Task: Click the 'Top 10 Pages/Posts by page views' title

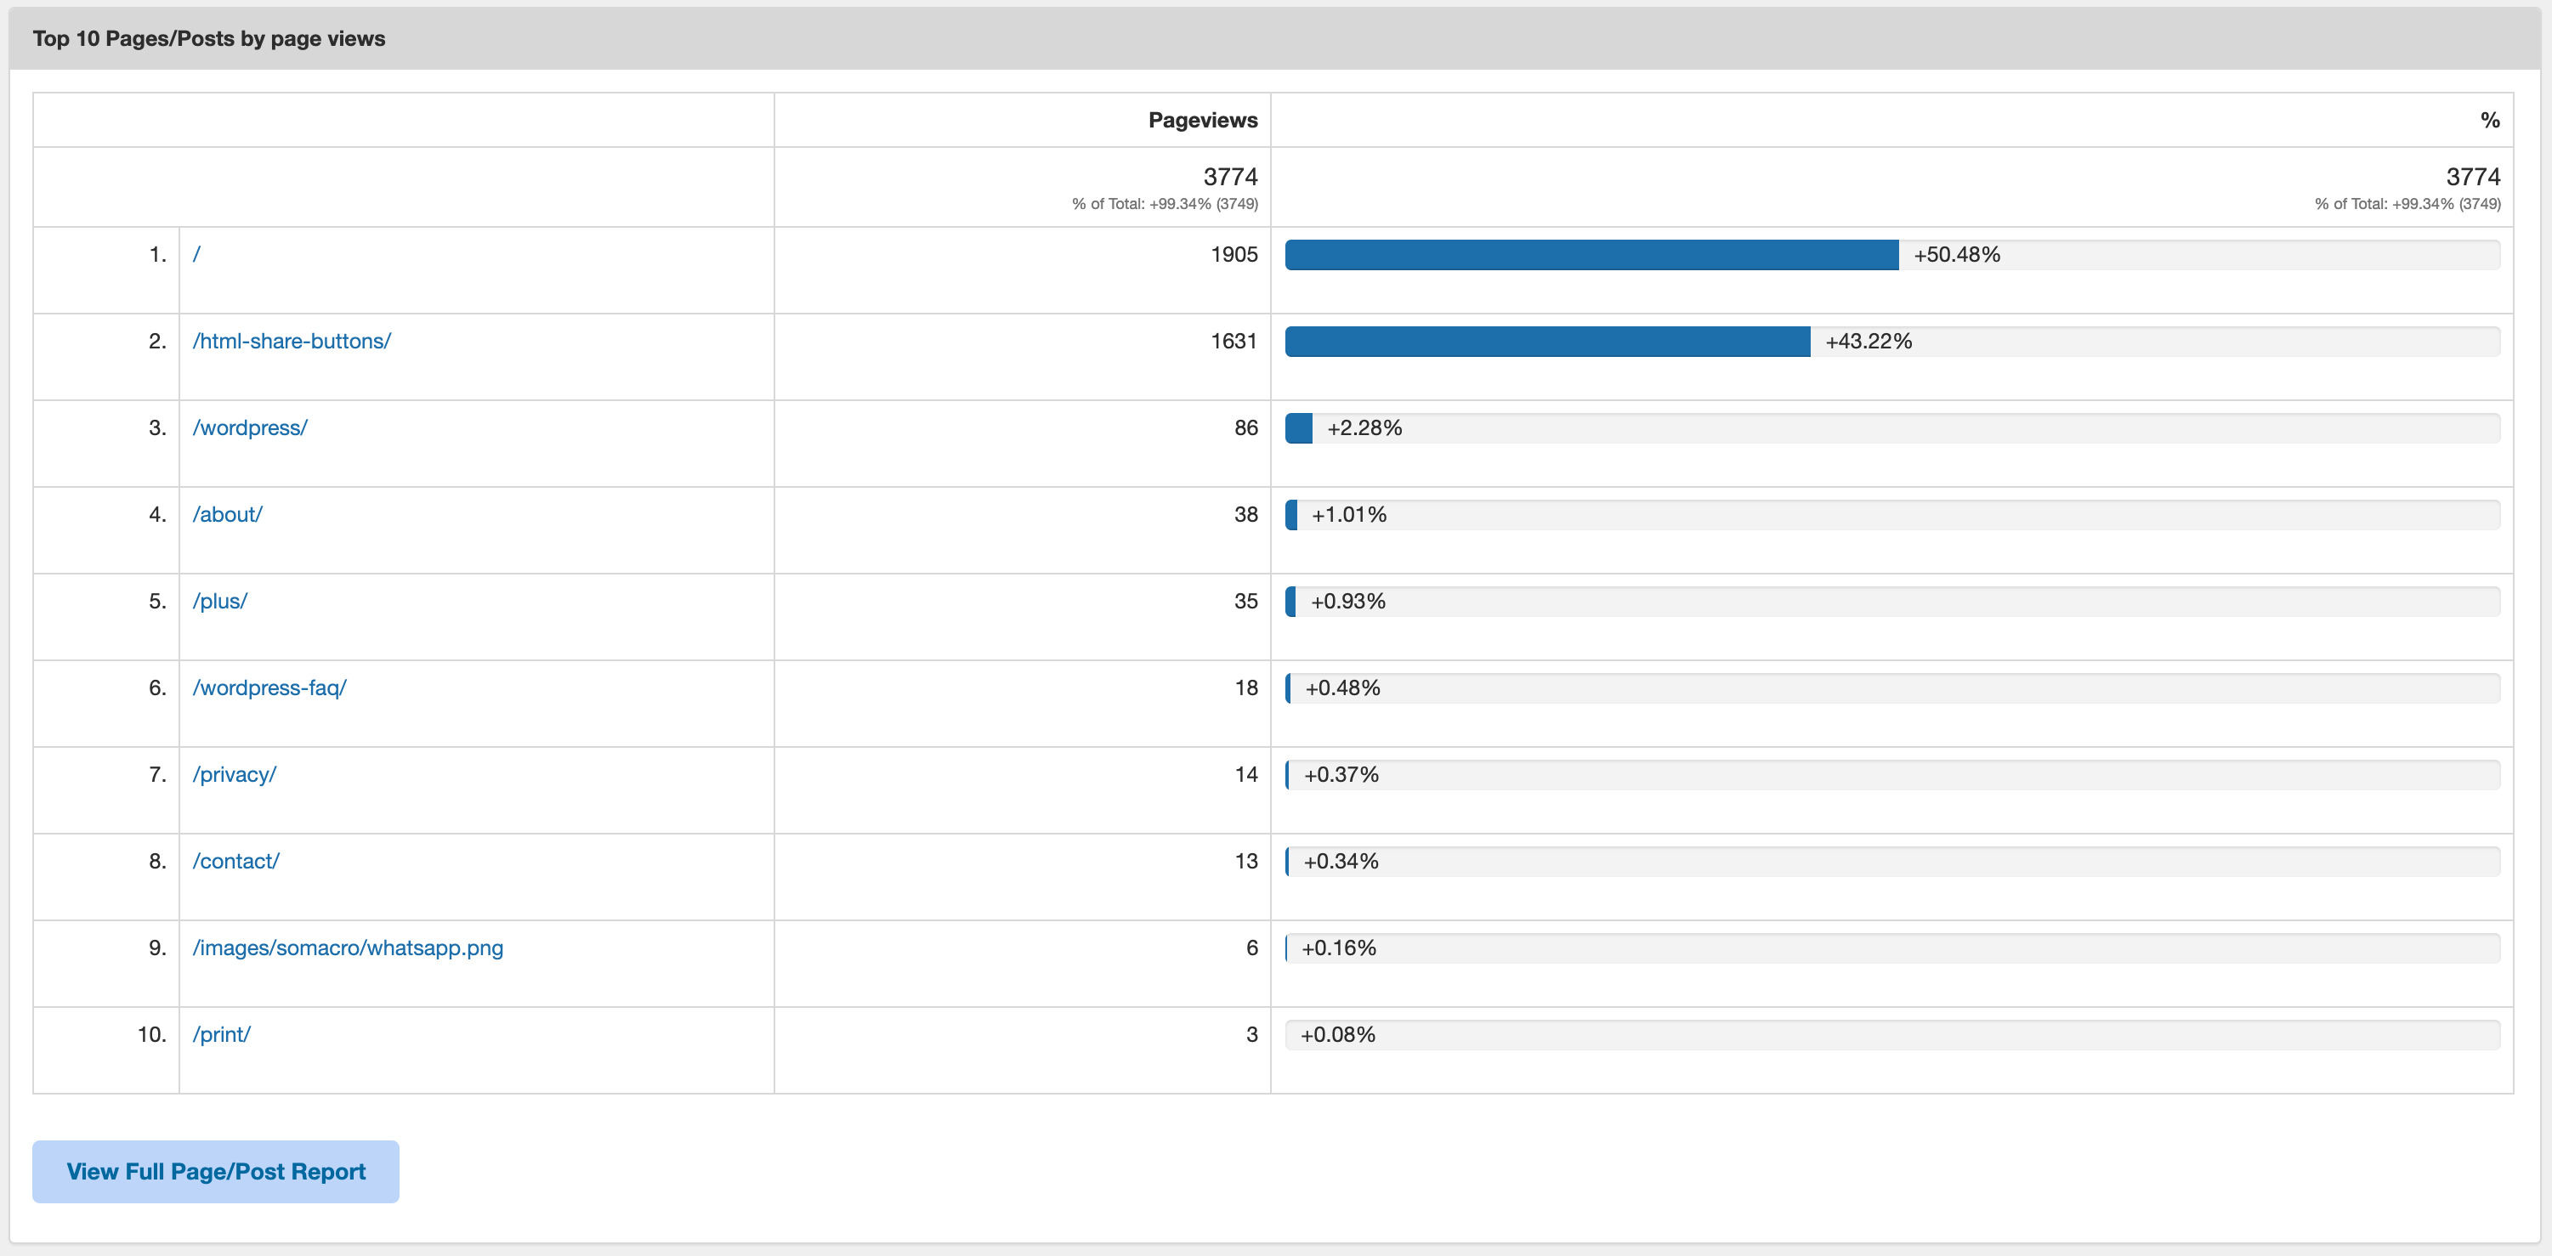Action: [x=209, y=38]
